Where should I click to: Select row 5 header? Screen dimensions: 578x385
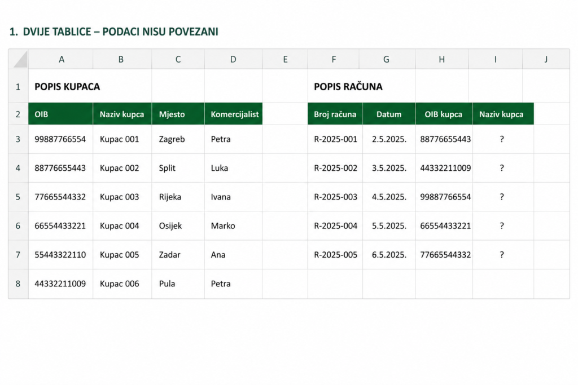coord(19,197)
